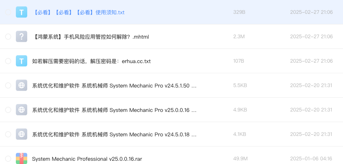Click the text icon for erhua.cc.txt row
343x164 pixels.
click(x=22, y=61)
